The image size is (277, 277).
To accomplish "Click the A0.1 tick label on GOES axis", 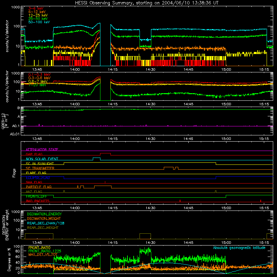I will [16, 126].
